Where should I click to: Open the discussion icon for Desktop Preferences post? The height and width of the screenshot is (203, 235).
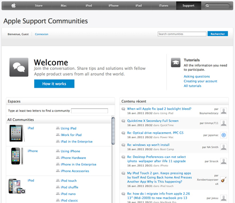coord(123,157)
